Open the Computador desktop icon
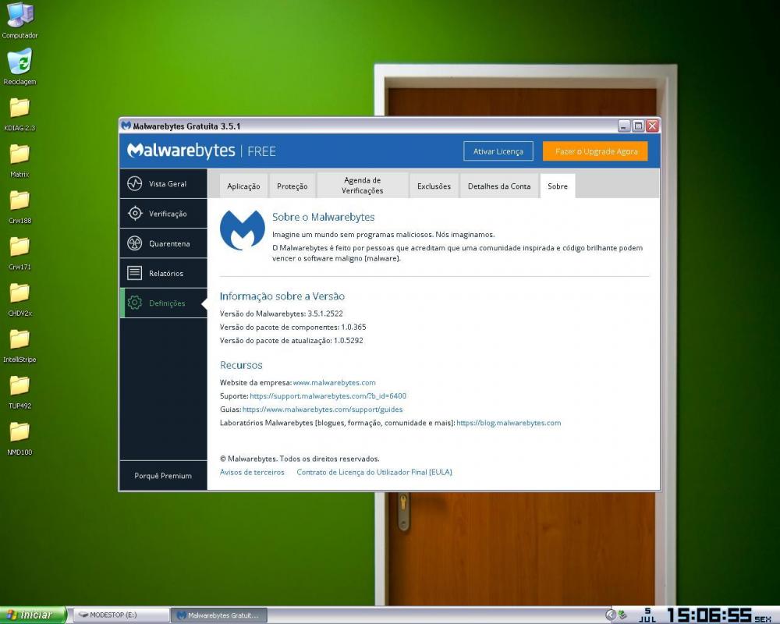The image size is (780, 624). click(19, 16)
